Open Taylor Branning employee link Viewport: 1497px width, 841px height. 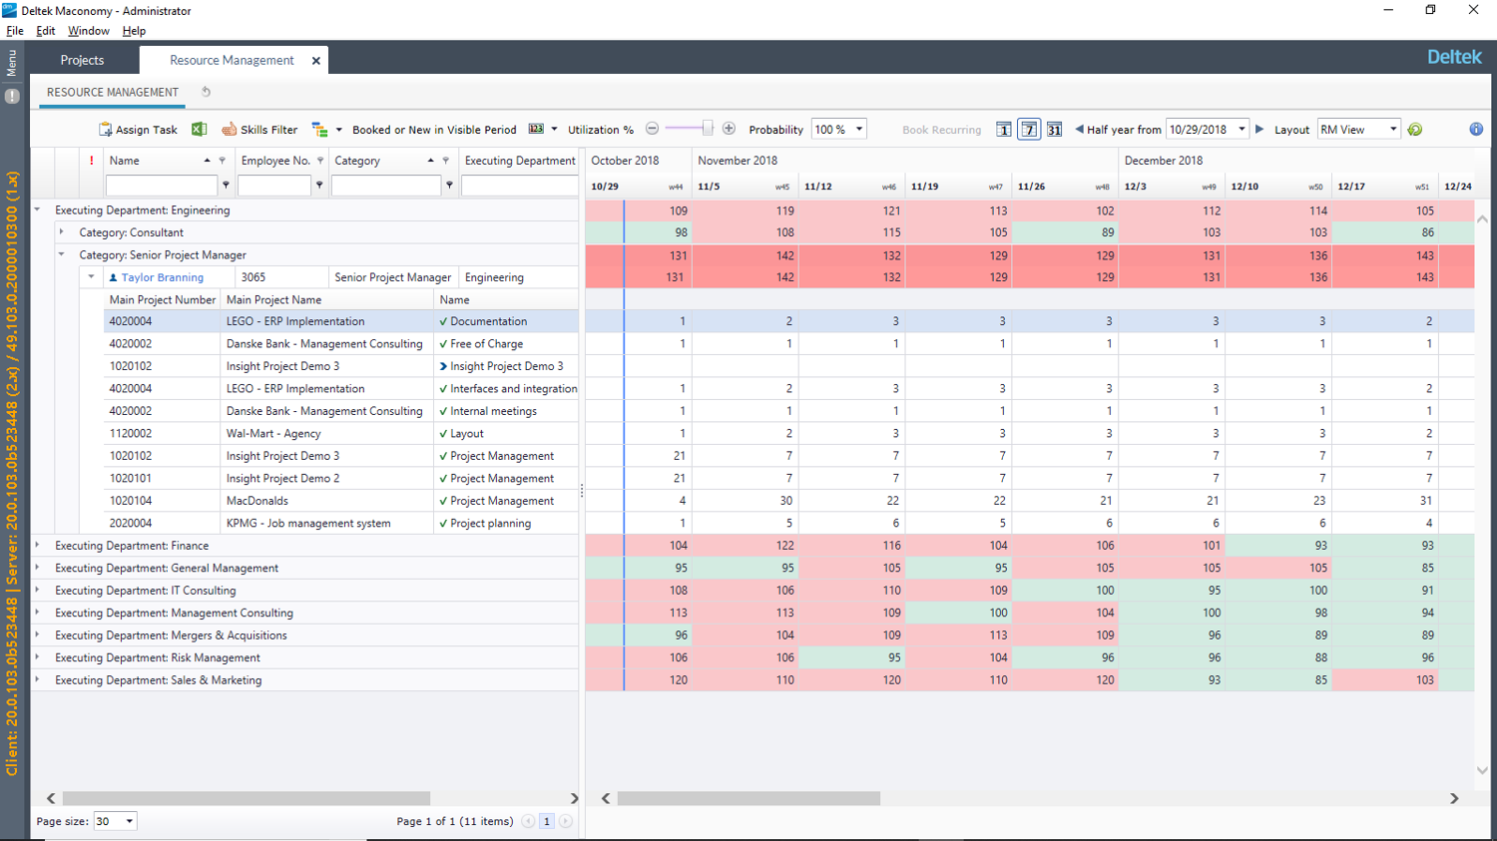[162, 277]
